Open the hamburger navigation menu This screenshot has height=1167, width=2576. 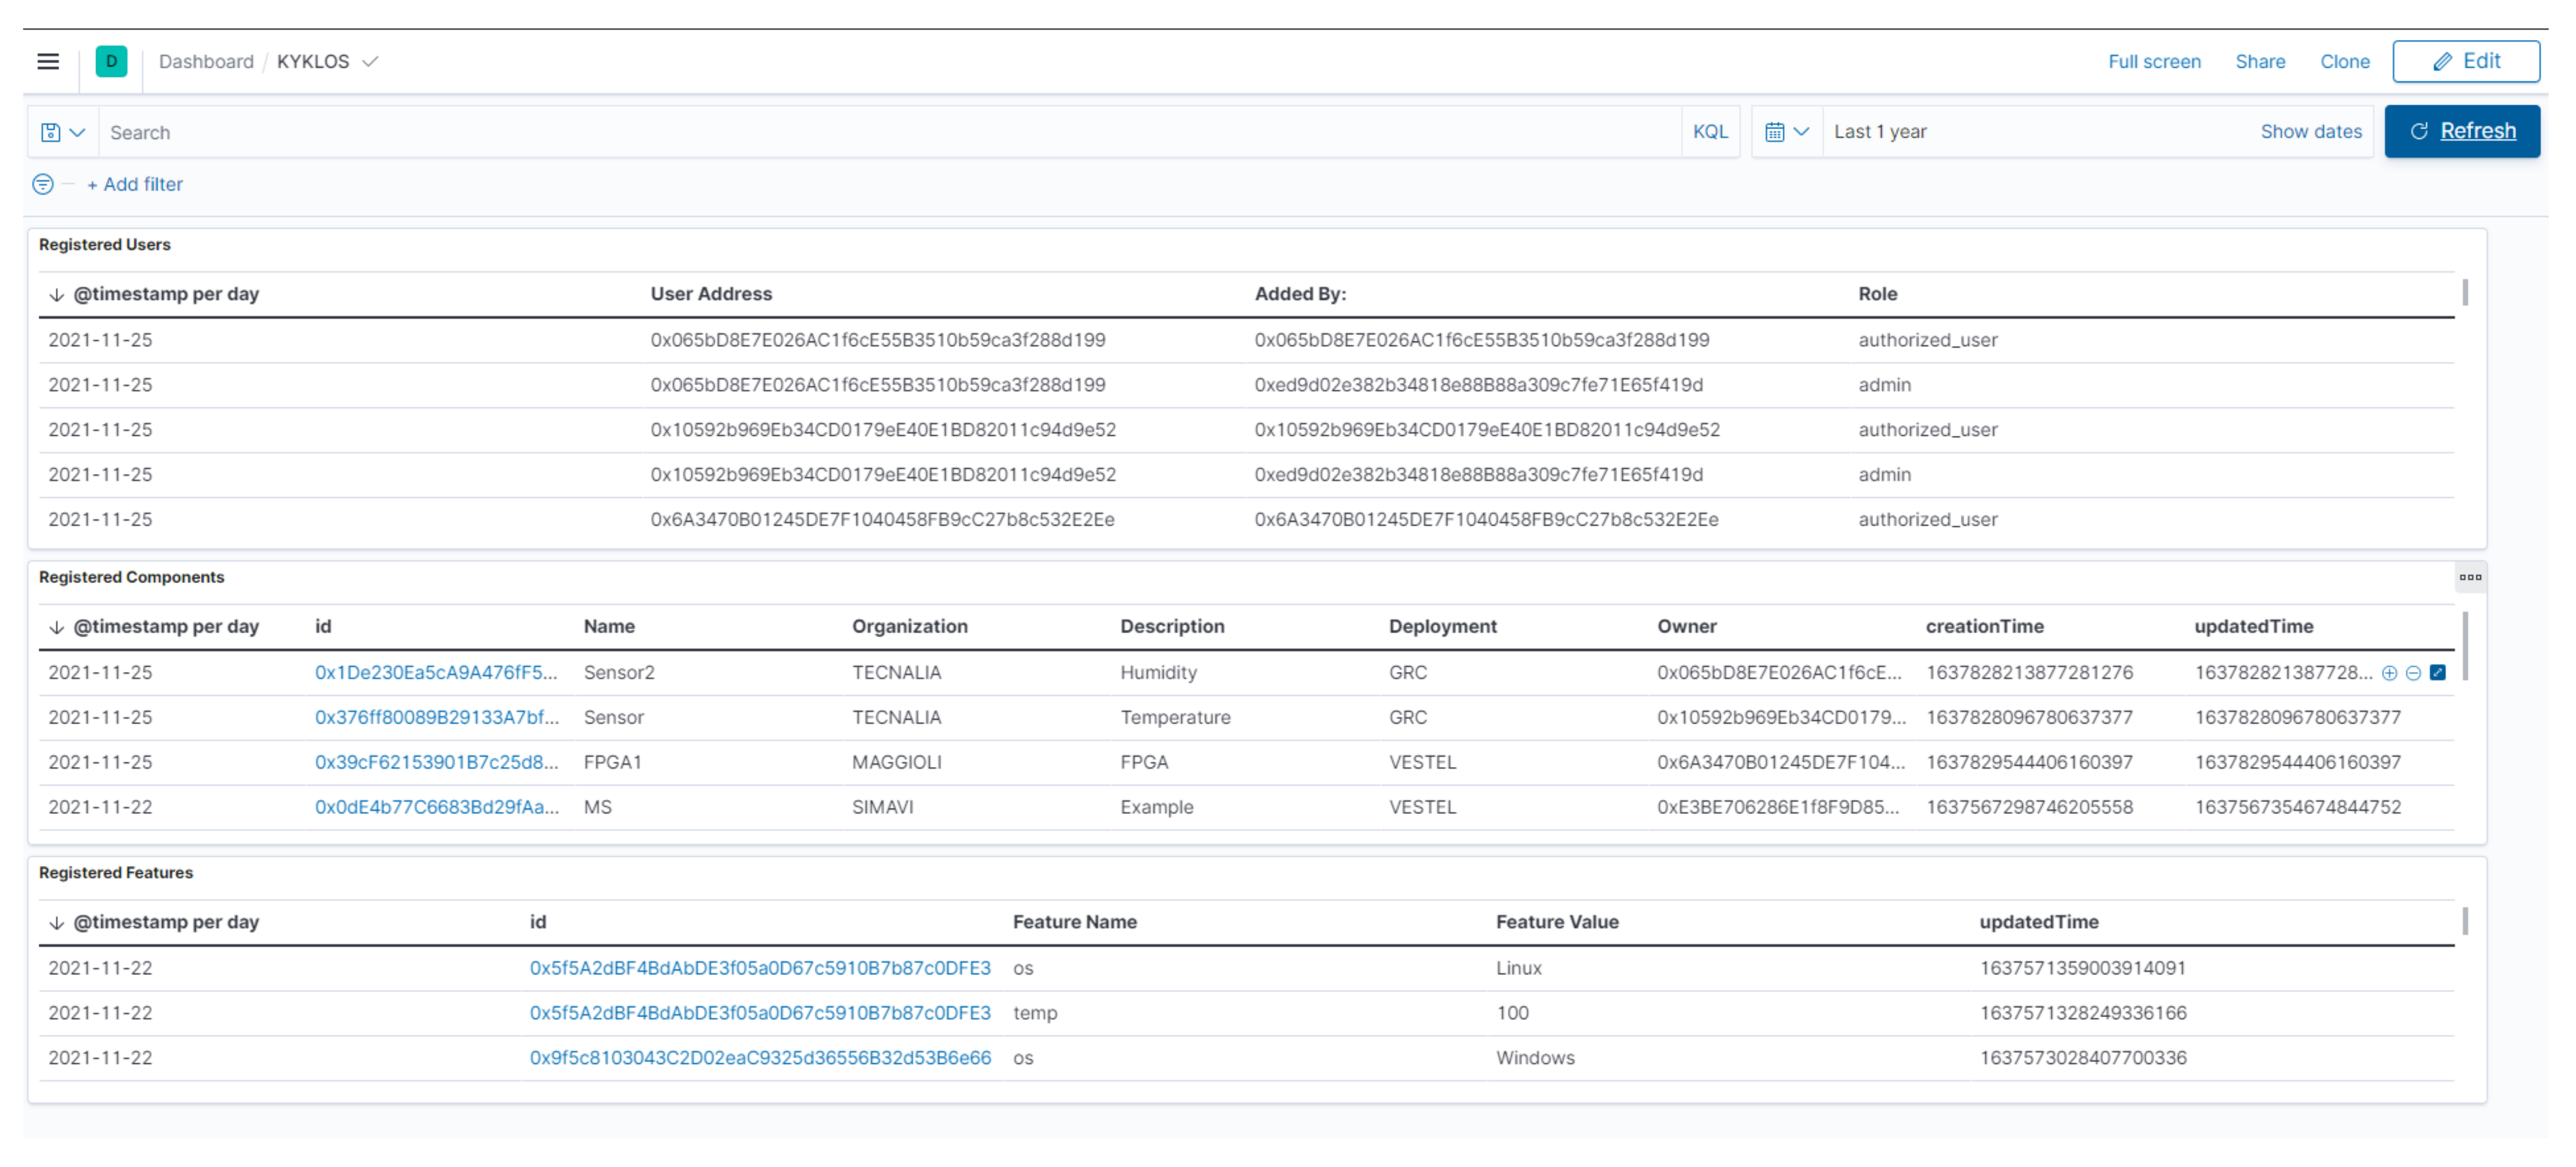coord(48,62)
